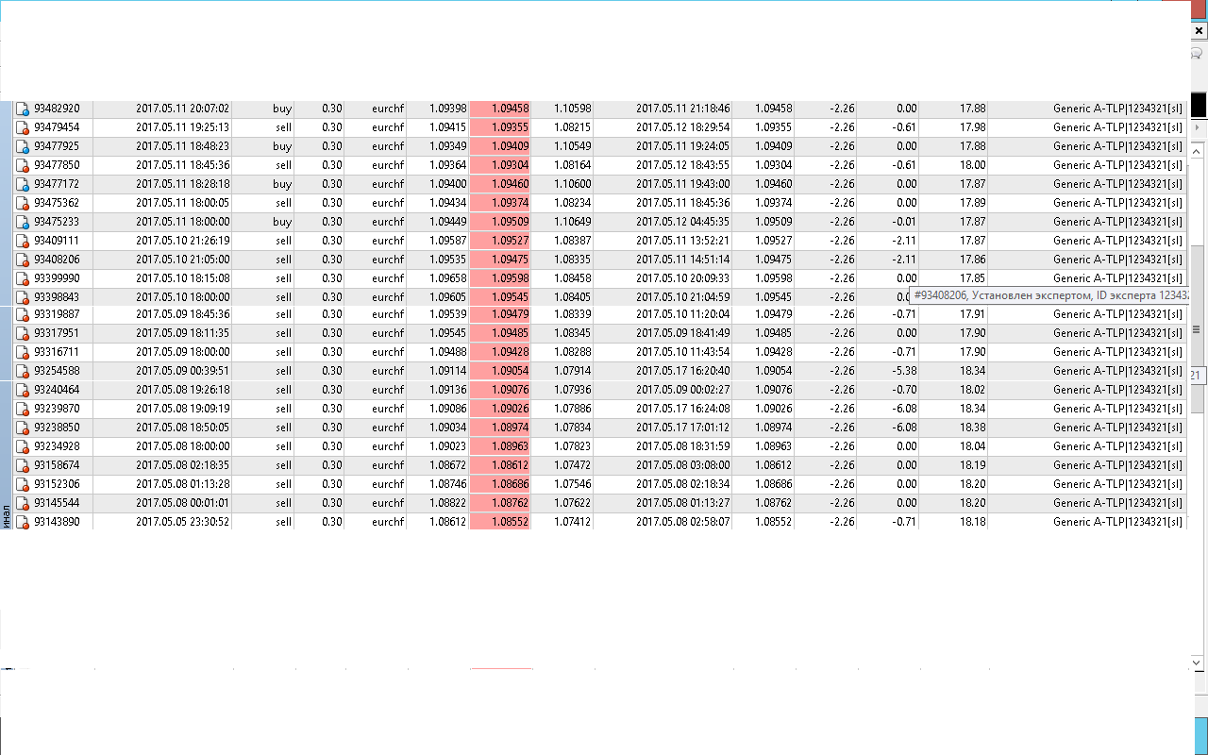Viewport: 1208px width, 755px height.
Task: Click the order icon for ticket 93319887
Action: pyautogui.click(x=23, y=314)
